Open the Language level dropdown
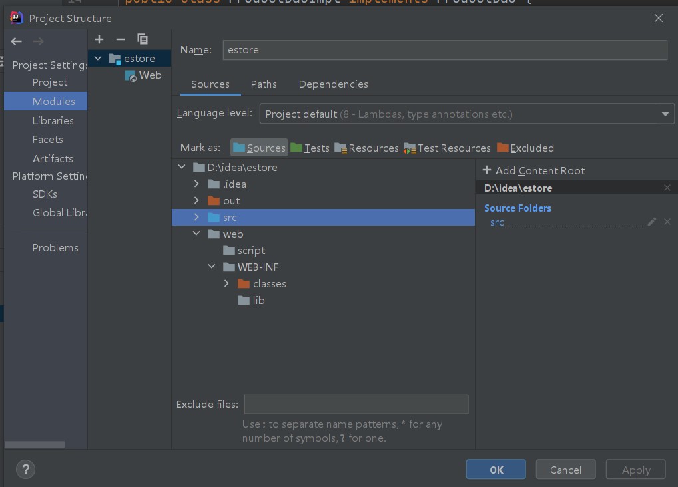Screen dimensions: 678x487 (467, 114)
